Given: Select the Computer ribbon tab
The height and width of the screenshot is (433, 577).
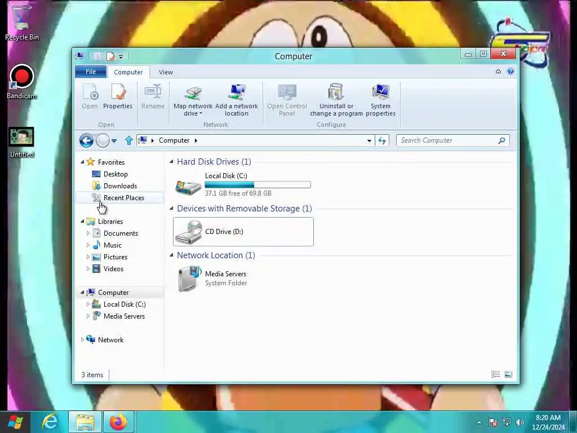Looking at the screenshot, I should pyautogui.click(x=128, y=72).
